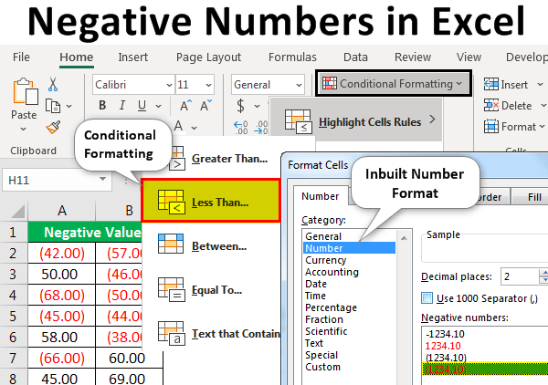
Task: Click the Highlight Cells Rules icon
Action: [298, 121]
